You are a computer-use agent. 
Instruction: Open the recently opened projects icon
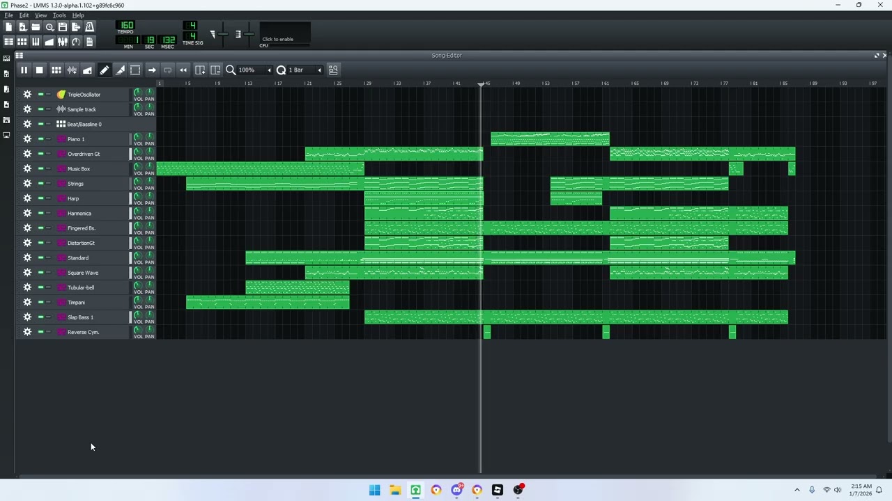[49, 27]
